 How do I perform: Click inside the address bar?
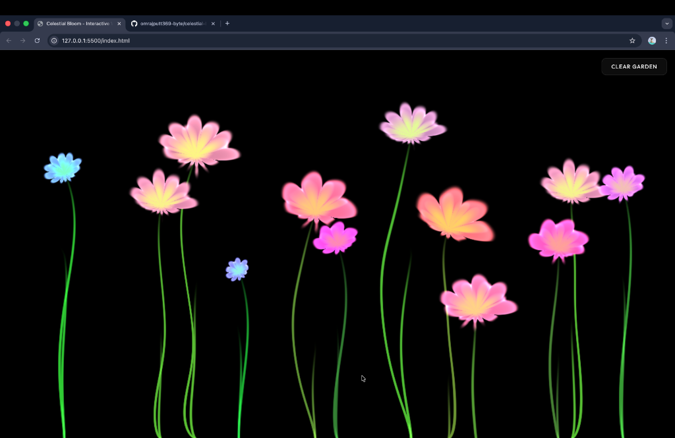click(x=198, y=40)
